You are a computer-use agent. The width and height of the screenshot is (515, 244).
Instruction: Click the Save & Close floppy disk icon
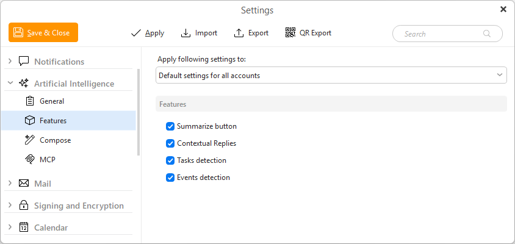click(x=18, y=32)
